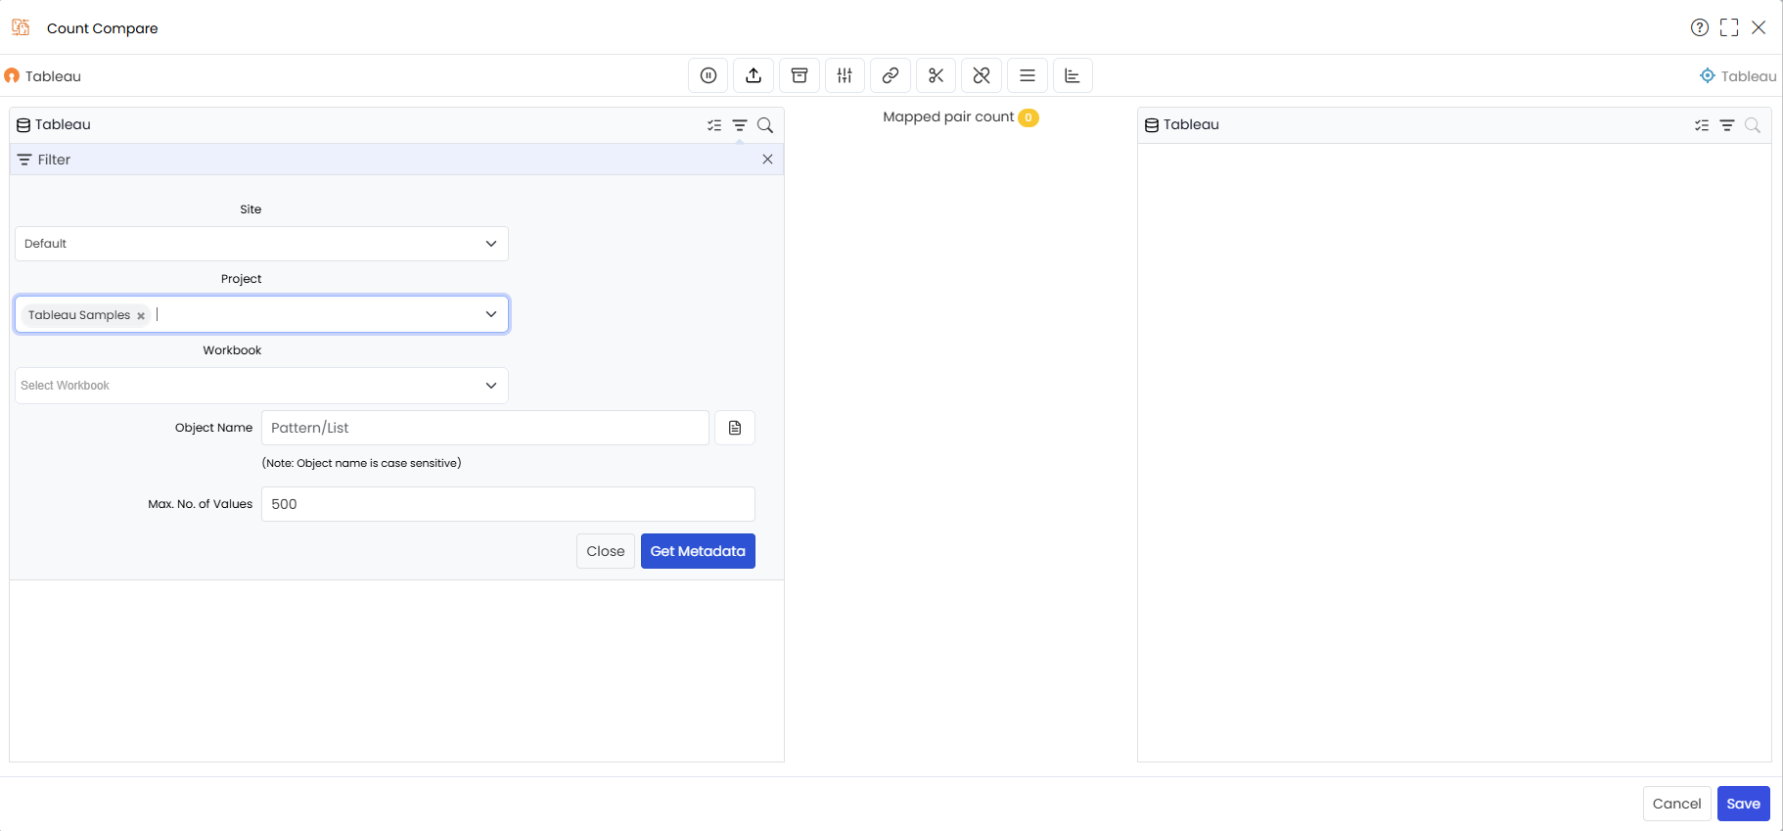Click the upload/export icon in toolbar
1783x831 pixels.
pyautogui.click(x=754, y=75)
